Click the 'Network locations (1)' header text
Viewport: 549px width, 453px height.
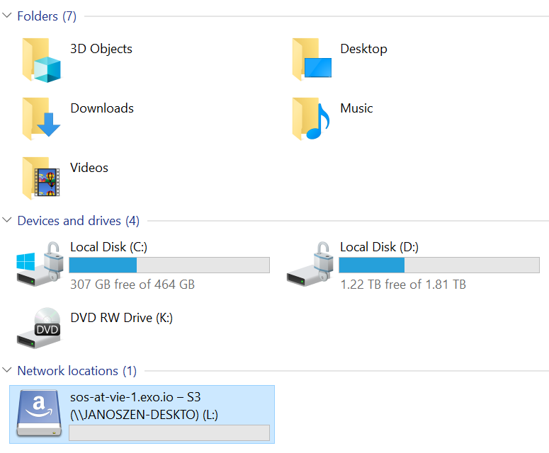point(77,370)
